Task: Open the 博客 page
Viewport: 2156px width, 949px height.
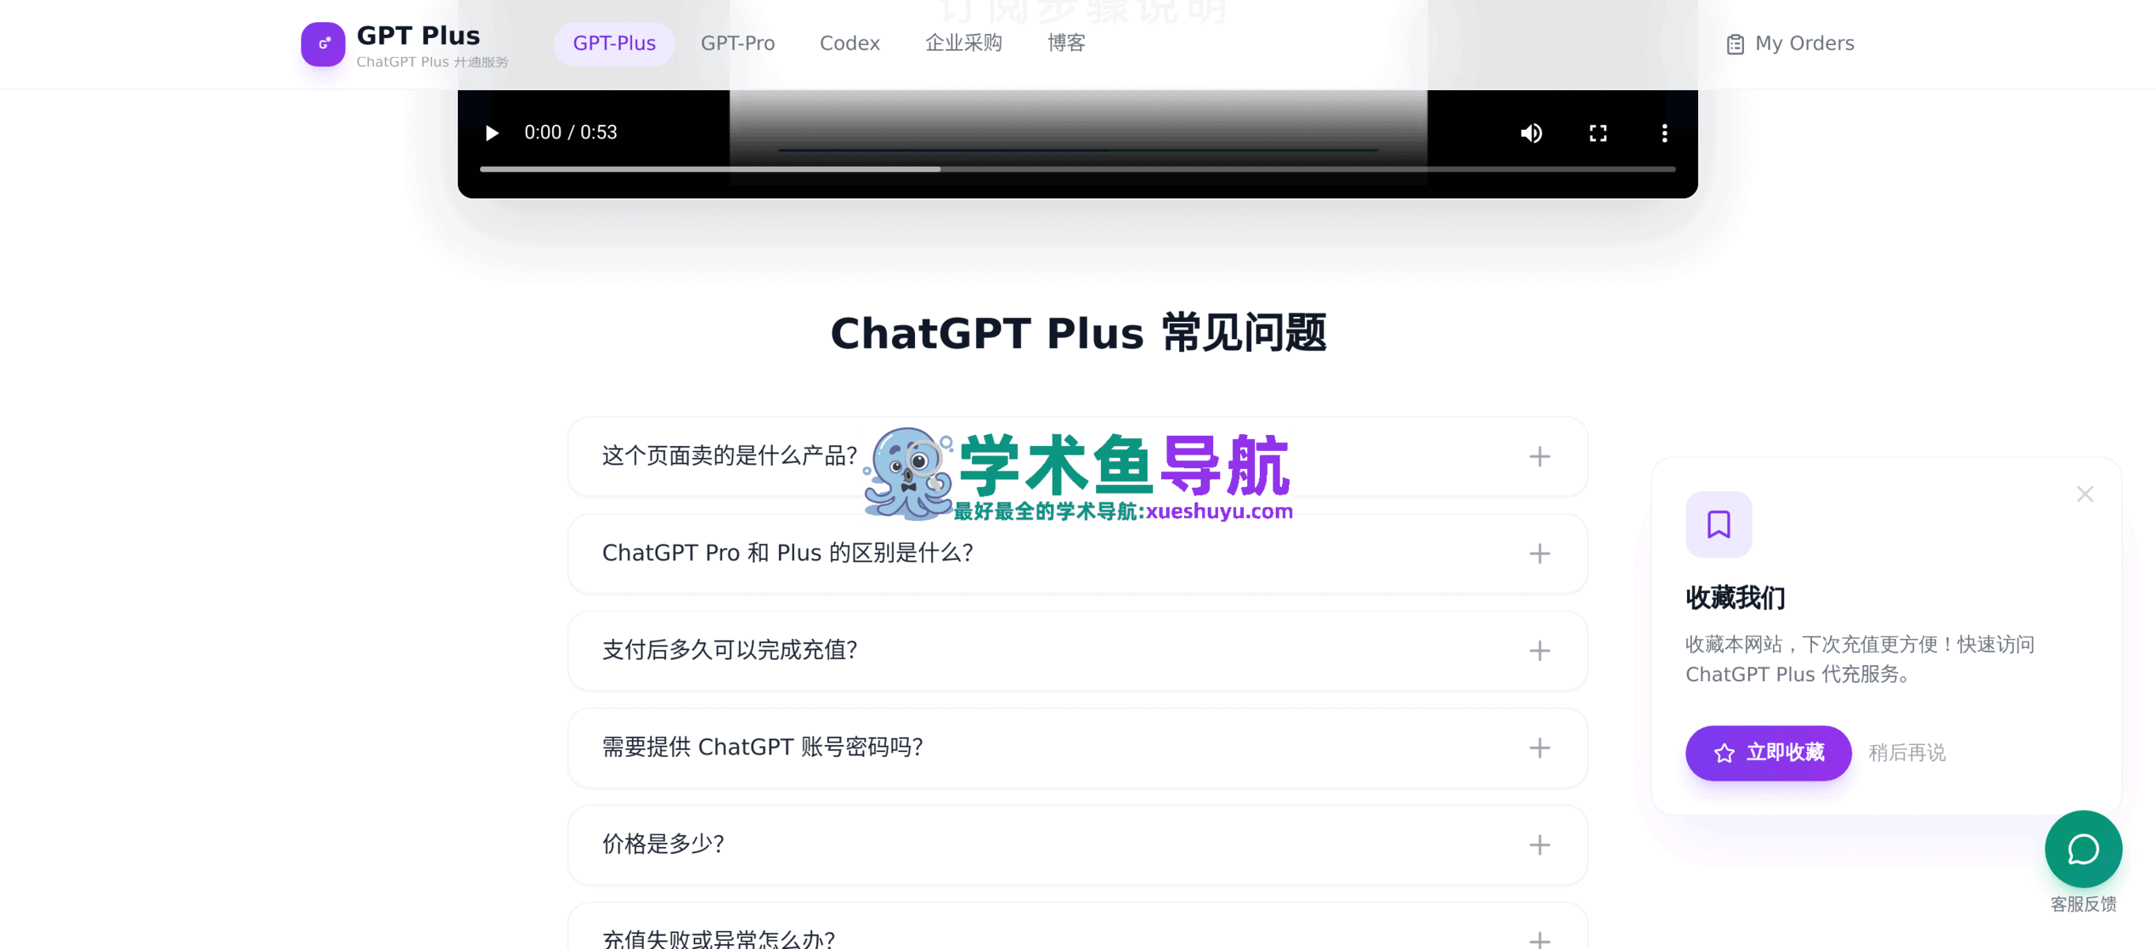Action: pyautogui.click(x=1065, y=43)
